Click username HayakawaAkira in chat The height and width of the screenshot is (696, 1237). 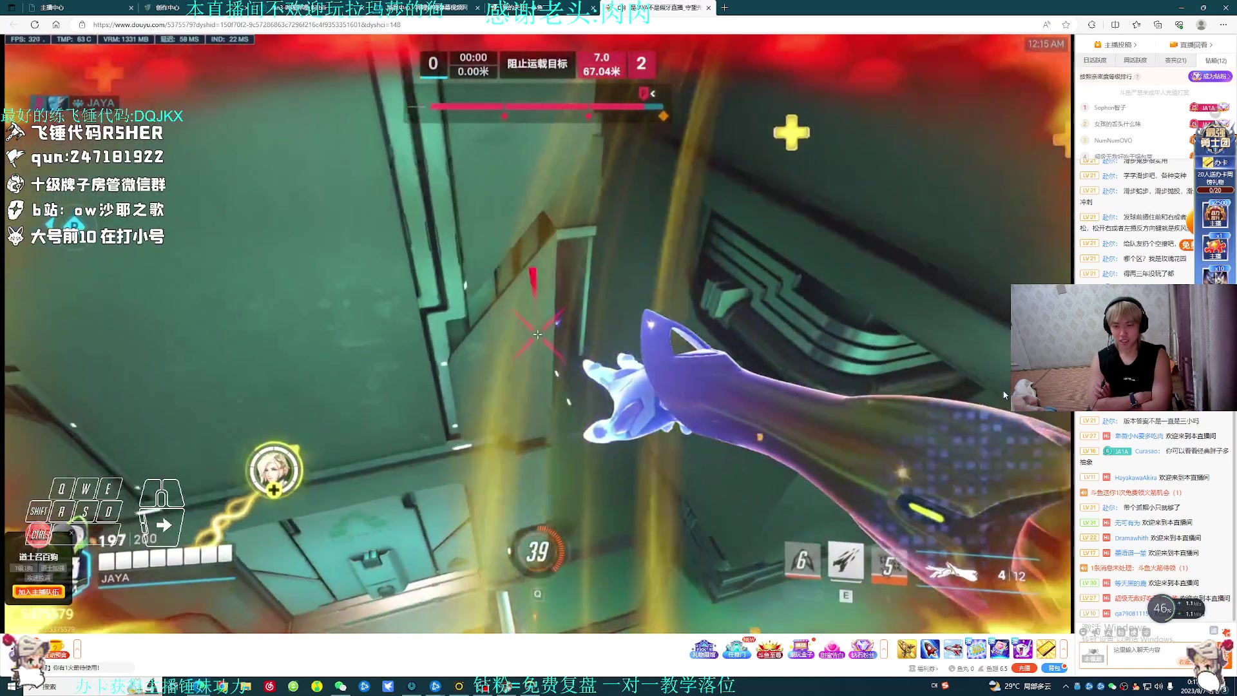click(x=1135, y=478)
